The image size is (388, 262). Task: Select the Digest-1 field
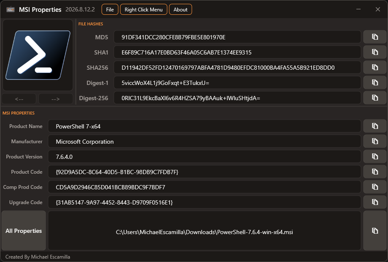tap(237, 82)
